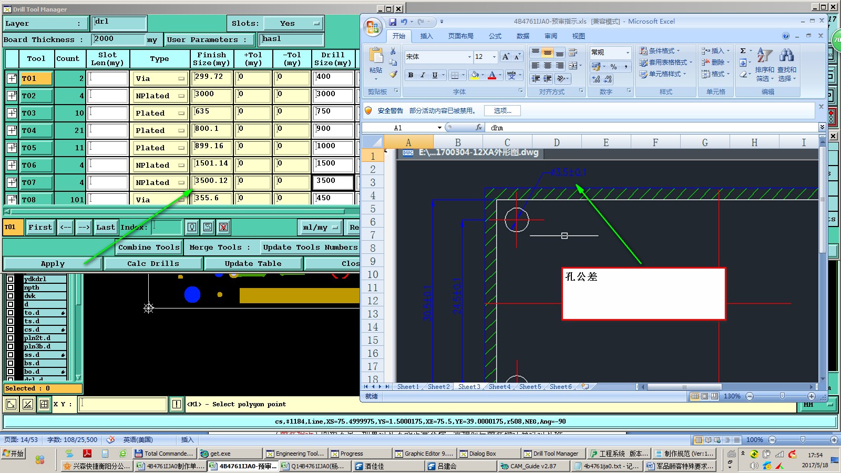Switch to the 公式 ribbon tab

(495, 36)
